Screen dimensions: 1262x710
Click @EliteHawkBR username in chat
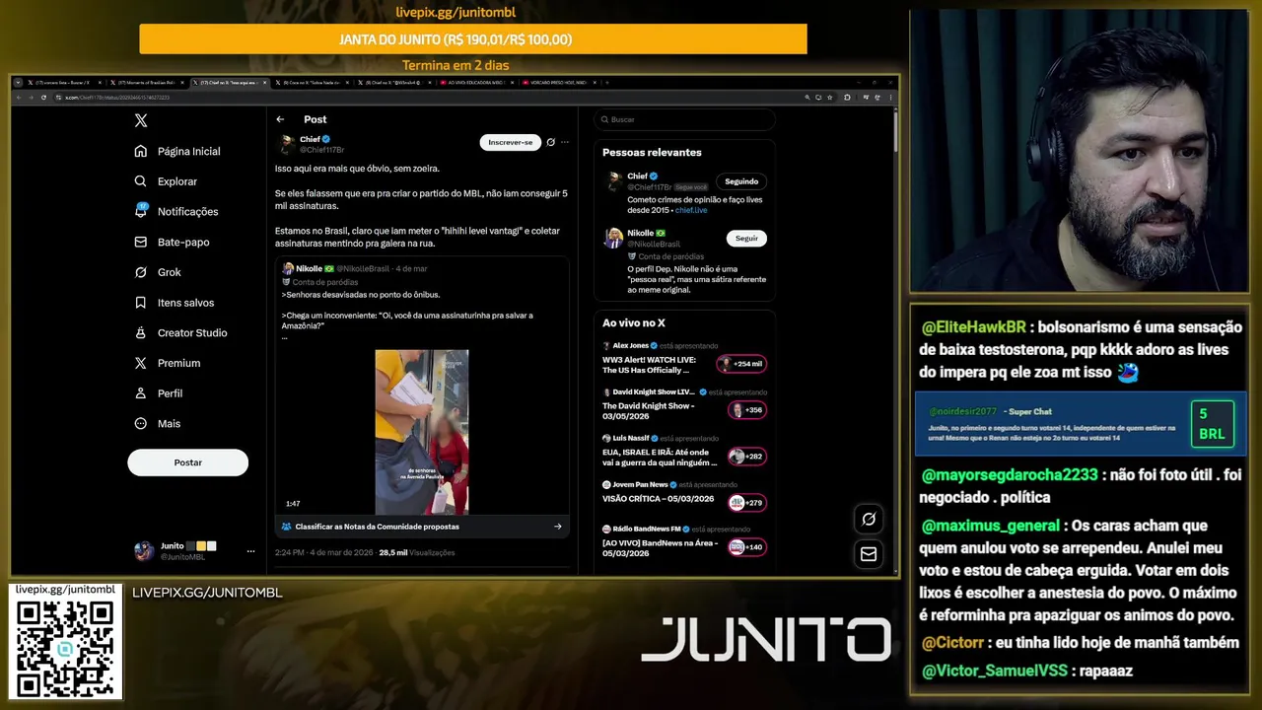974,327
